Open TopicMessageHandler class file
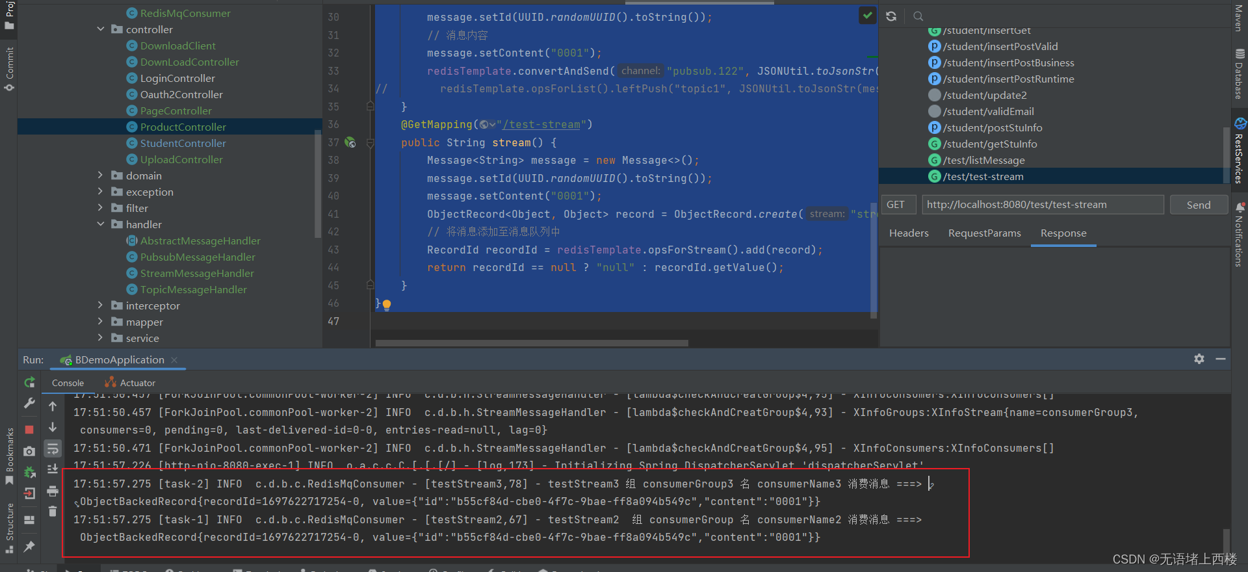 [x=194, y=289]
